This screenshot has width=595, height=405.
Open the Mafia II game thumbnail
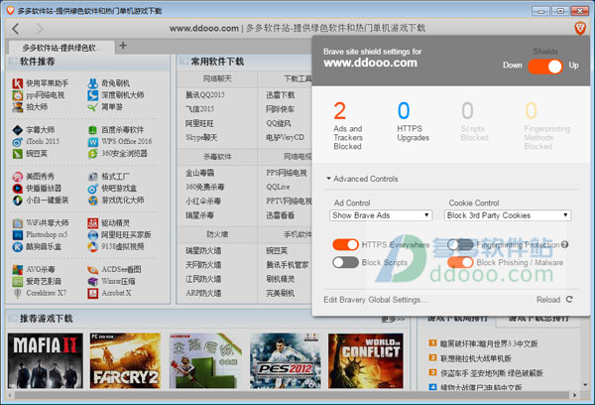[x=46, y=360]
